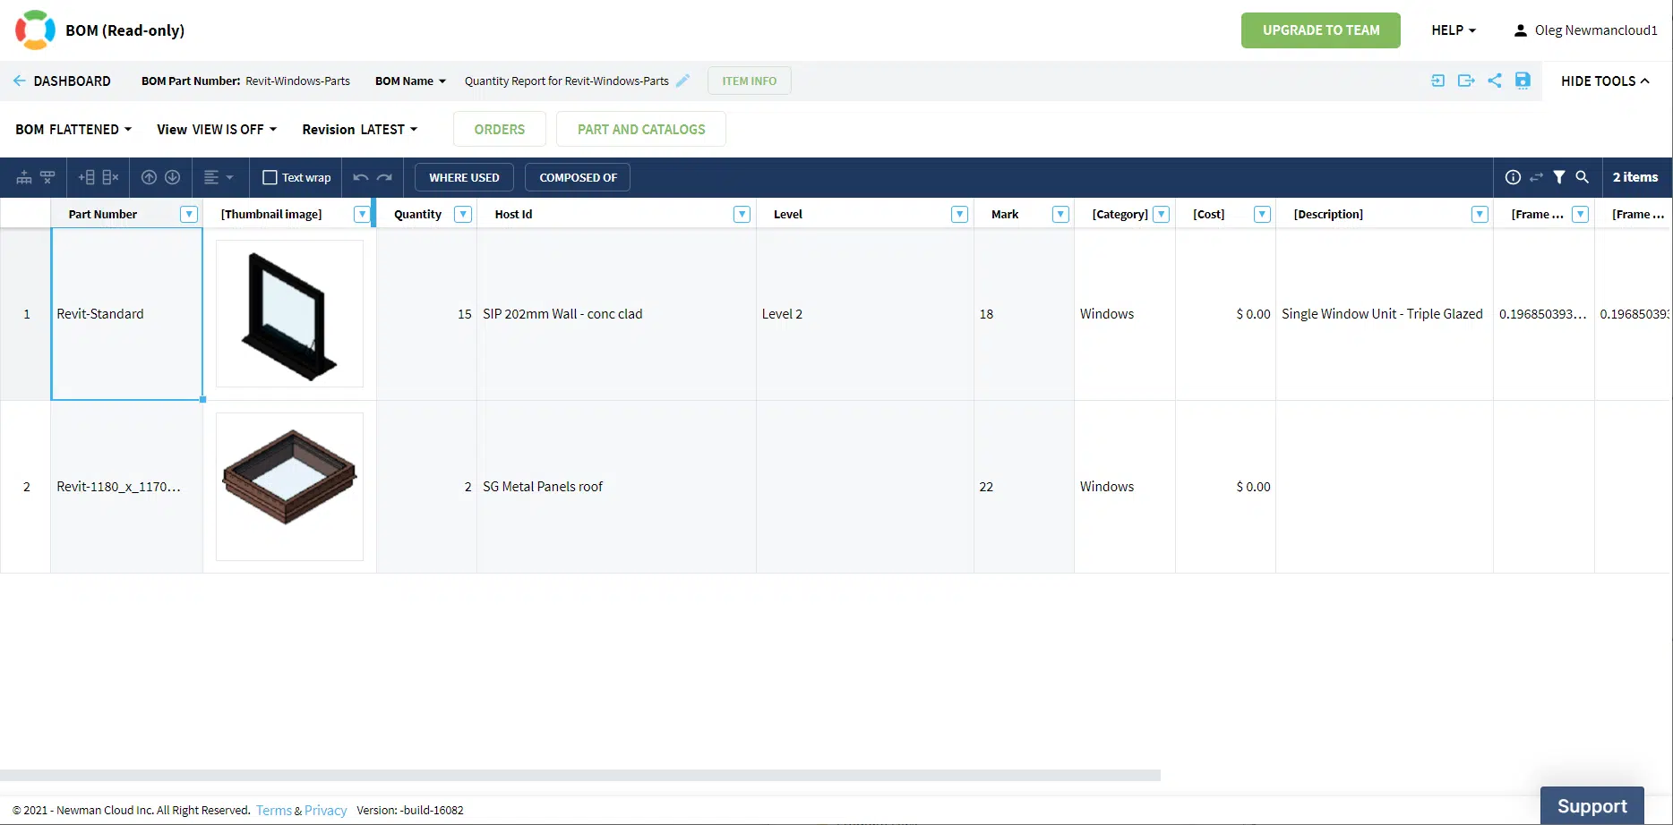Click the ORDERS button

pos(500,129)
